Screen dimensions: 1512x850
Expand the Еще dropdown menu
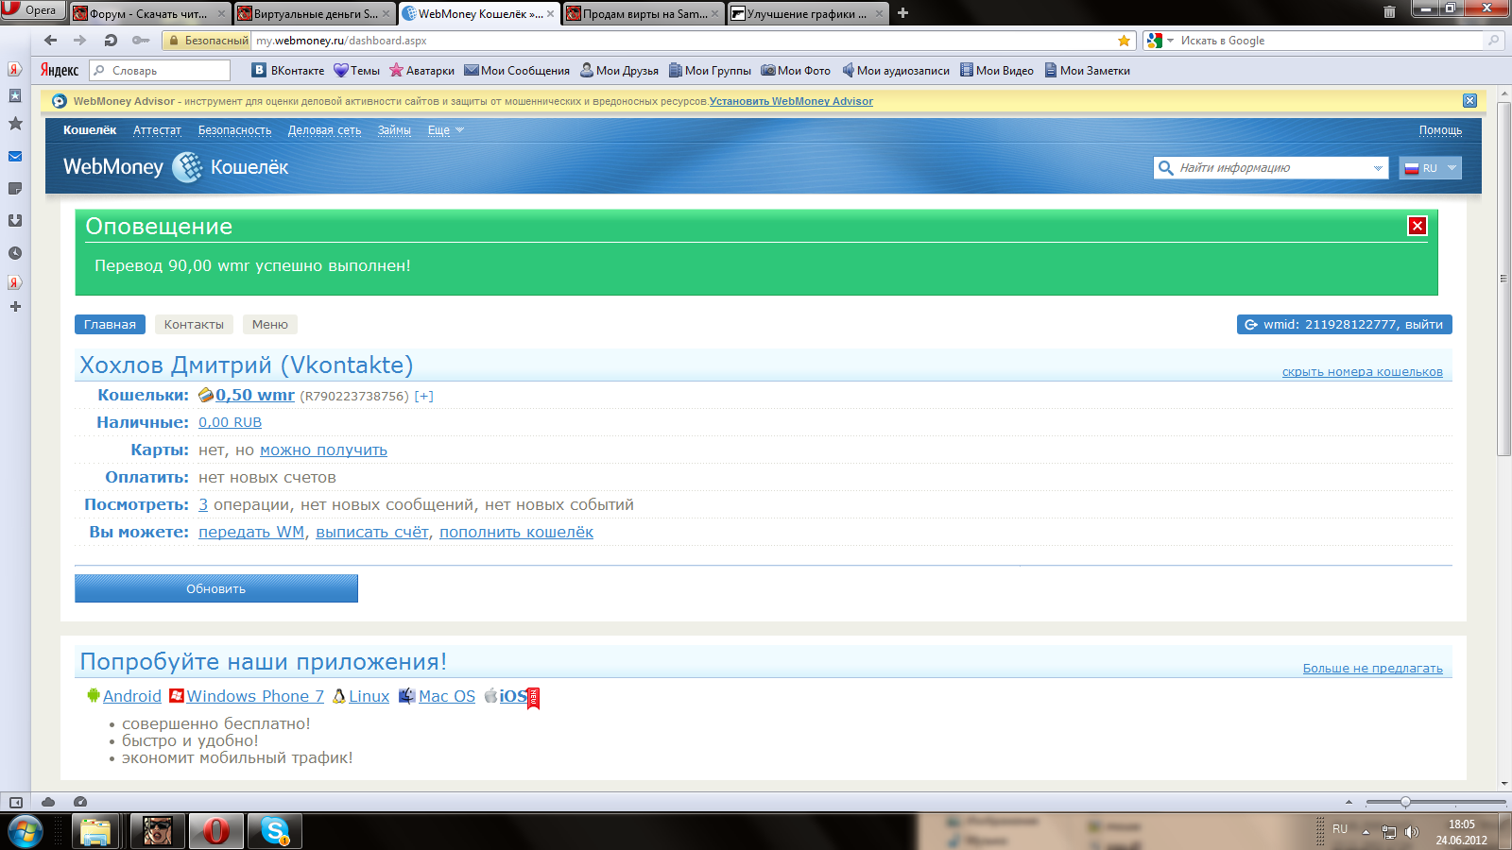point(445,130)
